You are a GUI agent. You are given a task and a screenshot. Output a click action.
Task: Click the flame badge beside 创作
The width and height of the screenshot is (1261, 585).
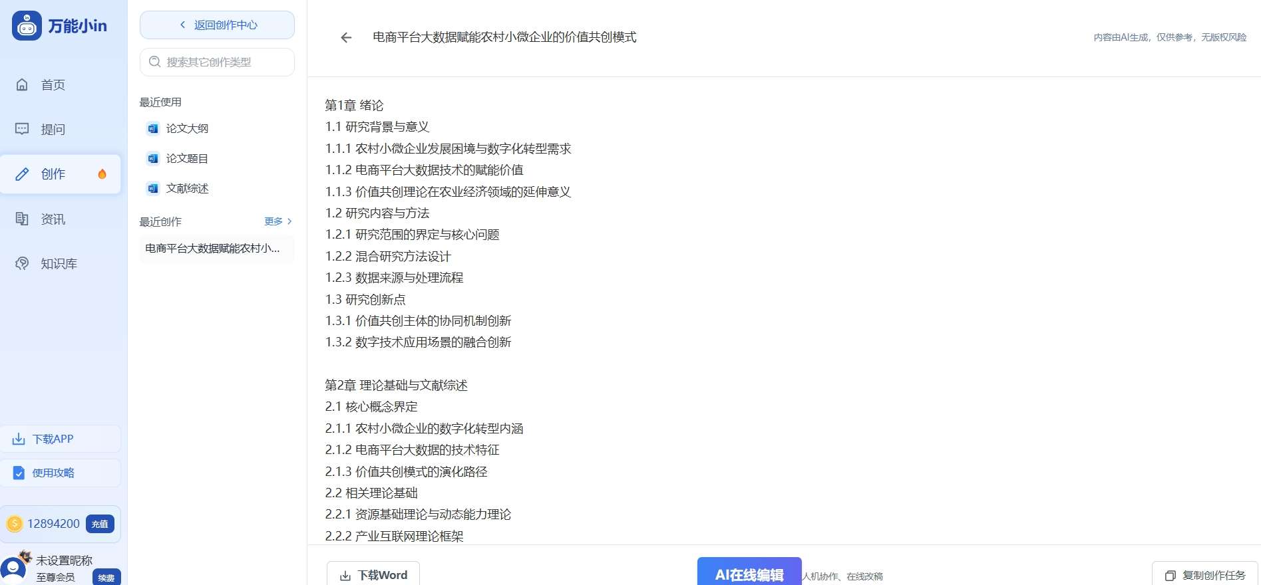coord(102,174)
